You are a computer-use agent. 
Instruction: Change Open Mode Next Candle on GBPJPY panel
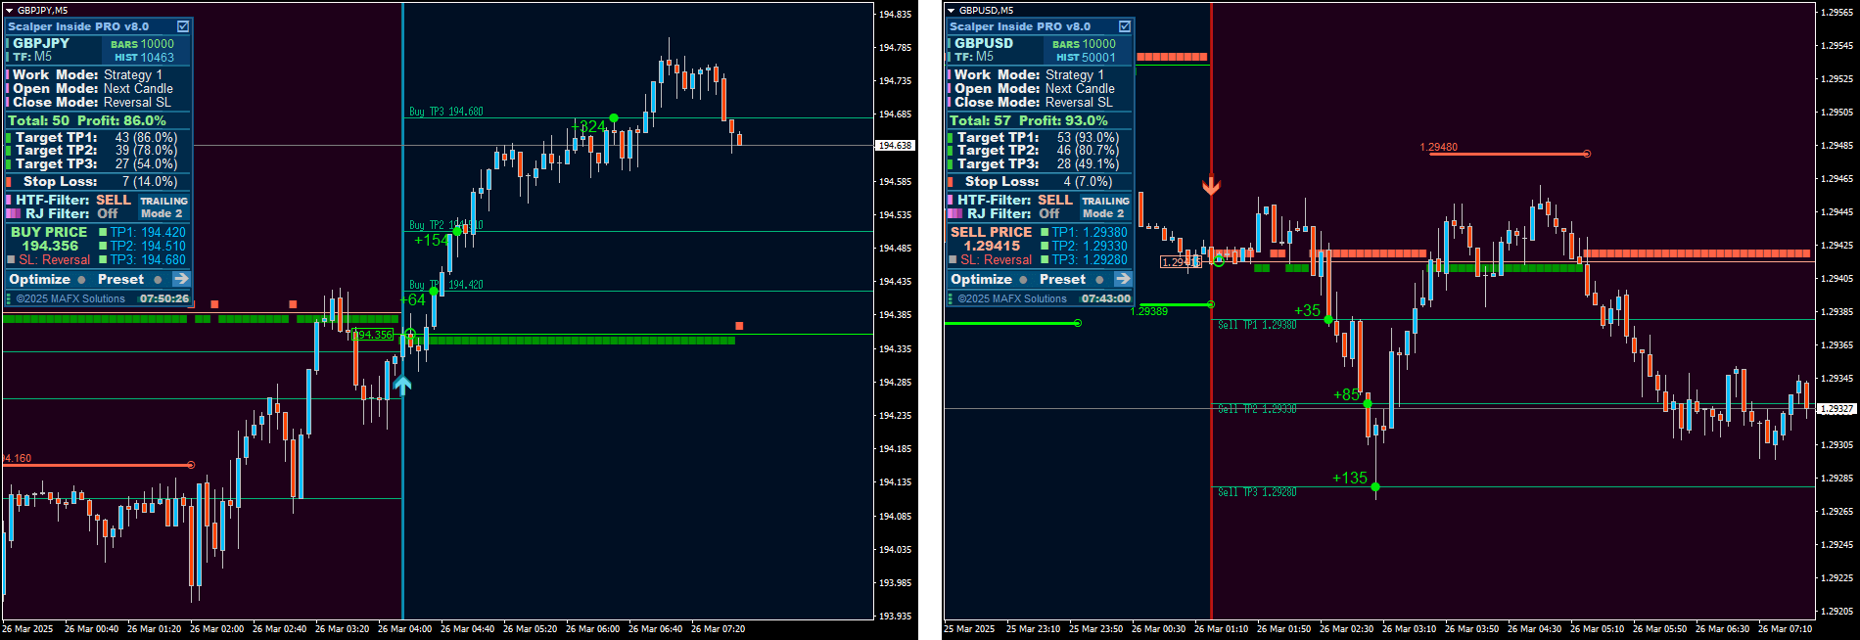pyautogui.click(x=138, y=88)
